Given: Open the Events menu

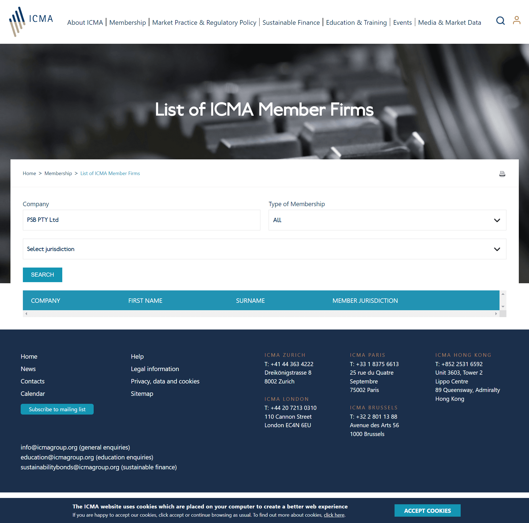Looking at the screenshot, I should pyautogui.click(x=402, y=22).
